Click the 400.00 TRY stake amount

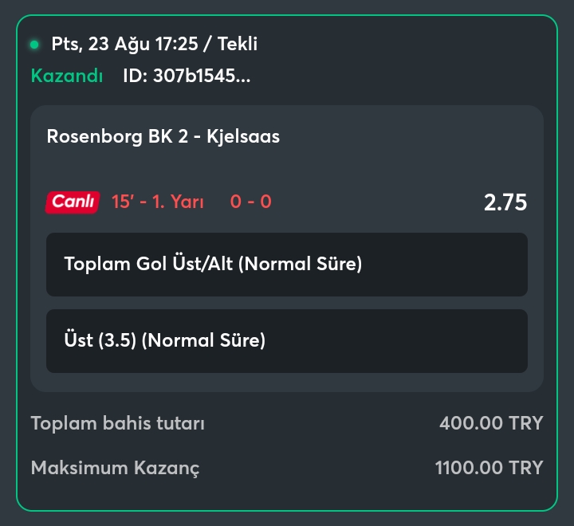pyautogui.click(x=491, y=423)
